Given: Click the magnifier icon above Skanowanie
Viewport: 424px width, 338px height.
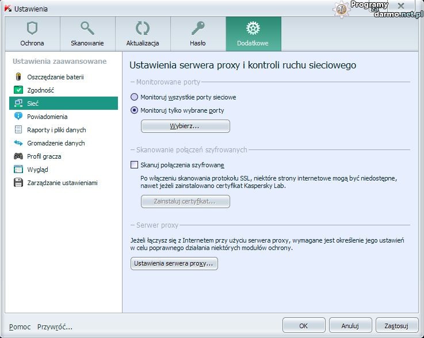Looking at the screenshot, I should click(x=87, y=28).
